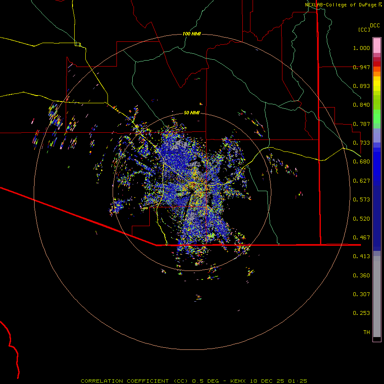Click the 10 DEC 25 date text
The width and height of the screenshot is (384, 384).
[x=267, y=381]
